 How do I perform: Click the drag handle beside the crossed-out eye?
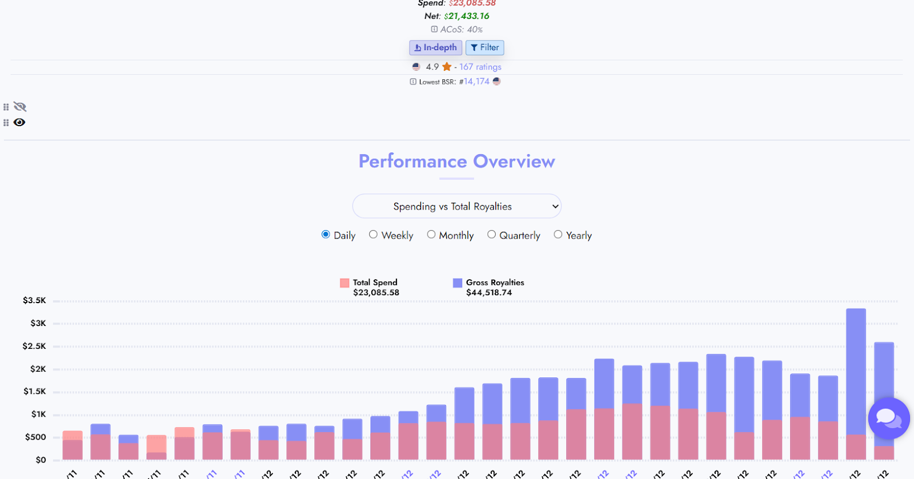point(6,107)
